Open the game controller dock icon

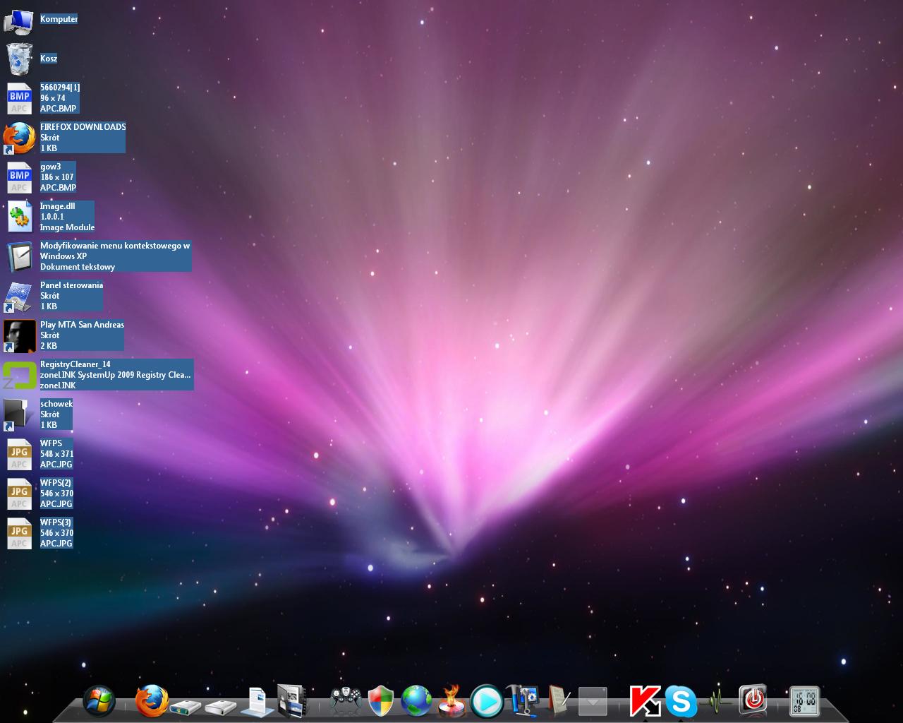coord(346,702)
